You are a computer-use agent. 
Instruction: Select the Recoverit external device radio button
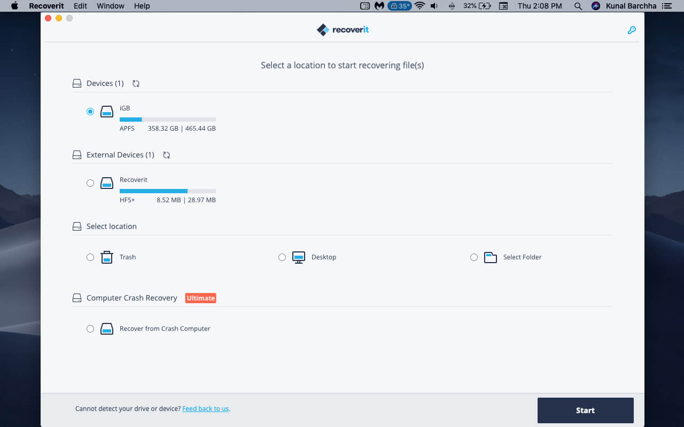coord(90,183)
